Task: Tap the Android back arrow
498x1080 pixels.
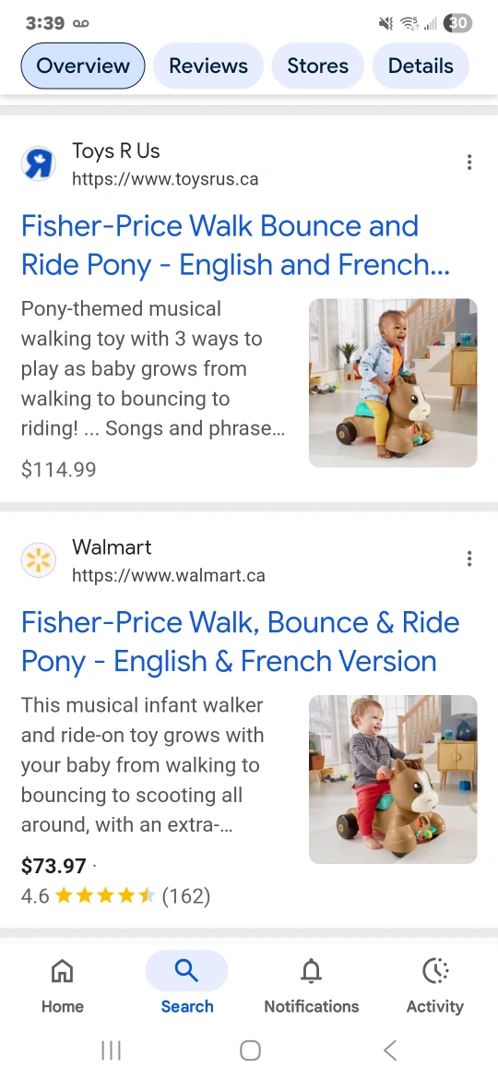Action: coord(390,1050)
